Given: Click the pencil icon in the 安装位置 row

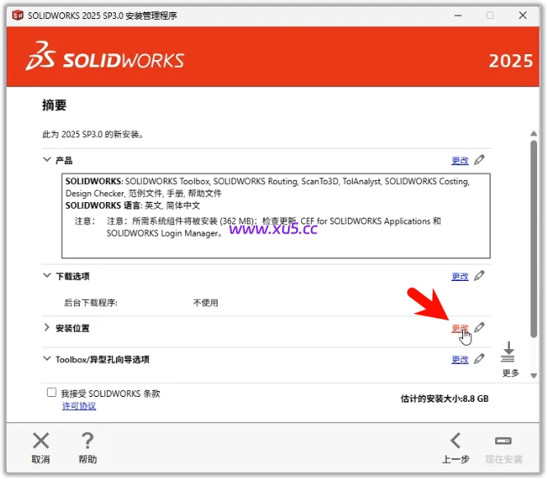Looking at the screenshot, I should point(480,328).
